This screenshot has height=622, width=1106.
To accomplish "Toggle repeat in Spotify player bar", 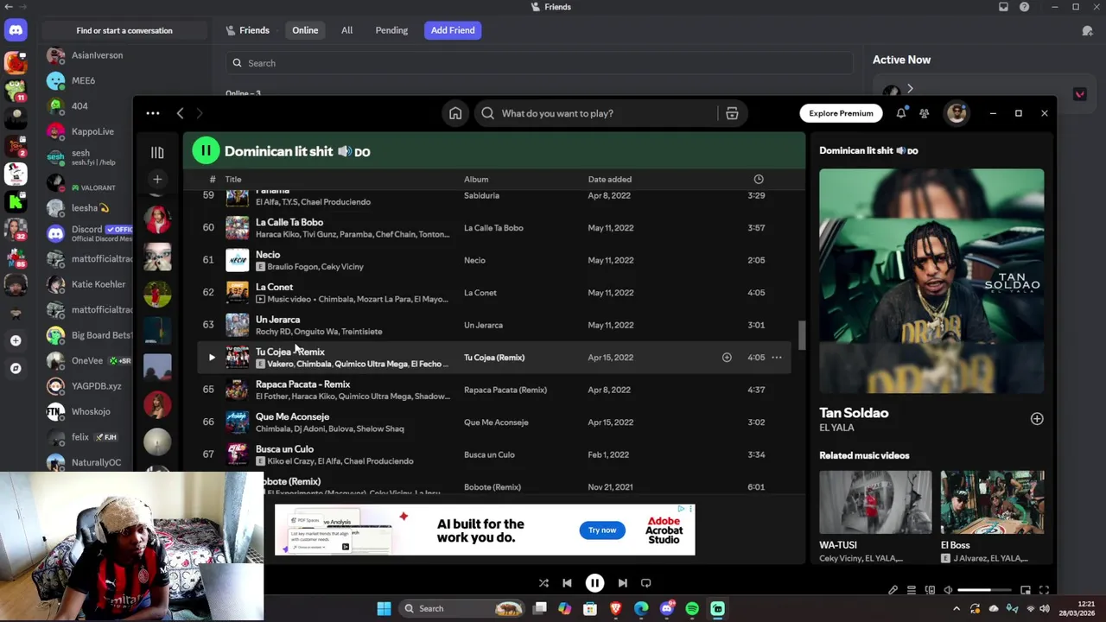I will 645,583.
